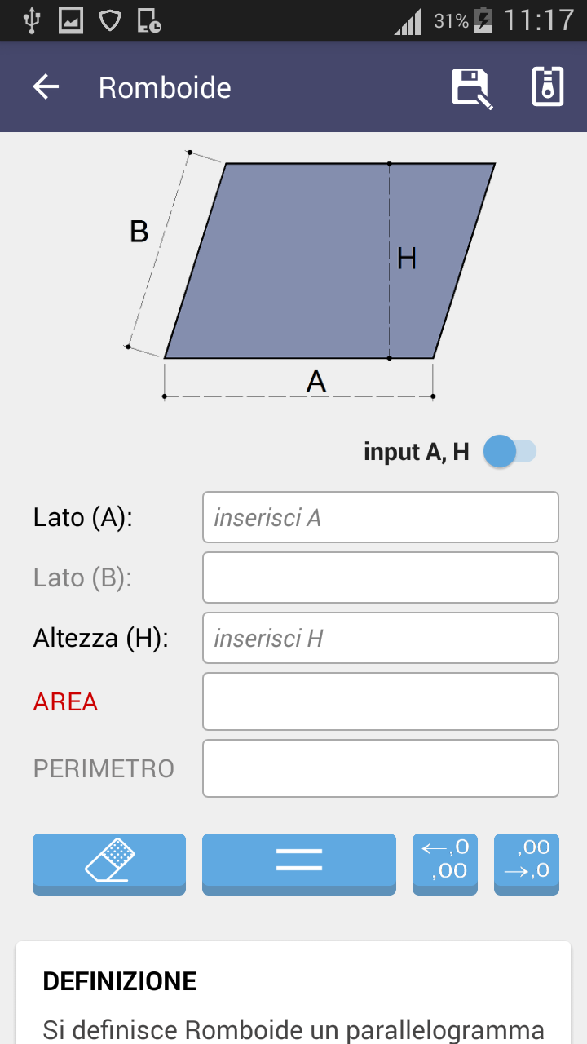Image resolution: width=587 pixels, height=1044 pixels.
Task: Open the clipboard archive icon in header
Action: point(548,87)
